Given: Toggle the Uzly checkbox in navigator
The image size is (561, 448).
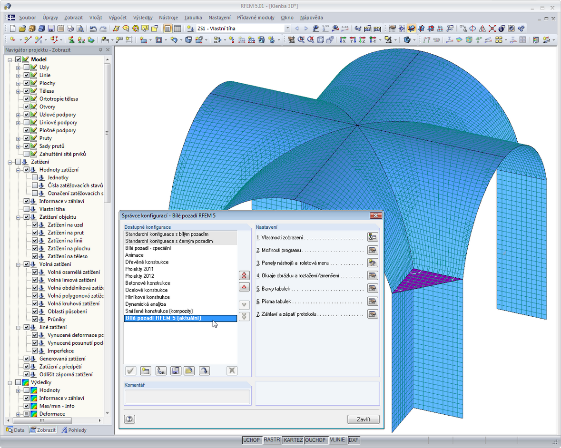Looking at the screenshot, I should (27, 68).
